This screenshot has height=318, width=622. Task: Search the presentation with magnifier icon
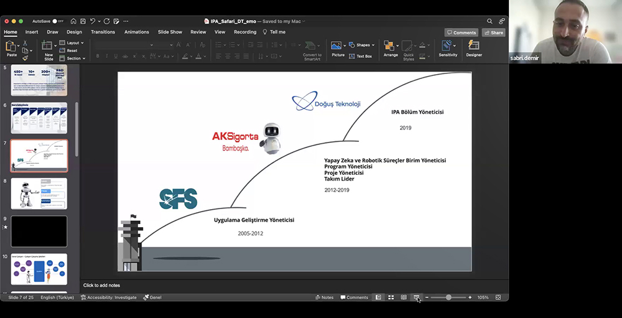(490, 21)
